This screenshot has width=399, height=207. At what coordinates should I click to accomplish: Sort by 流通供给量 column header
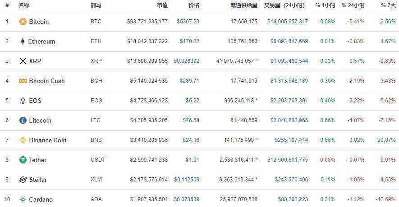click(x=244, y=5)
